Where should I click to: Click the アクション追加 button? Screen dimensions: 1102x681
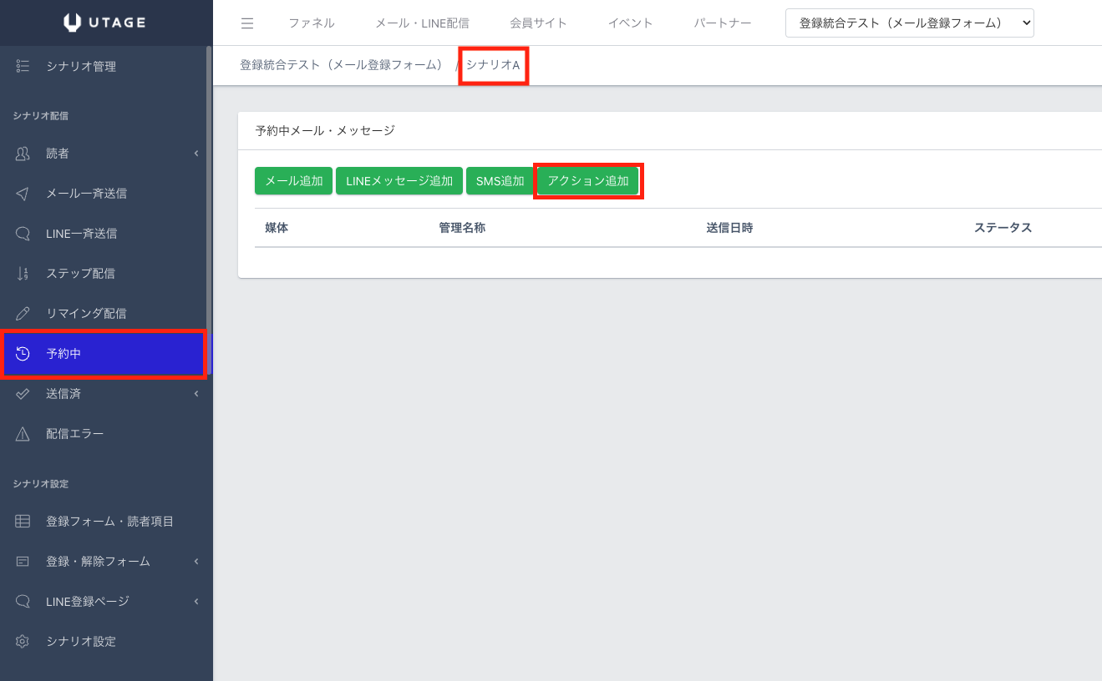(x=588, y=181)
